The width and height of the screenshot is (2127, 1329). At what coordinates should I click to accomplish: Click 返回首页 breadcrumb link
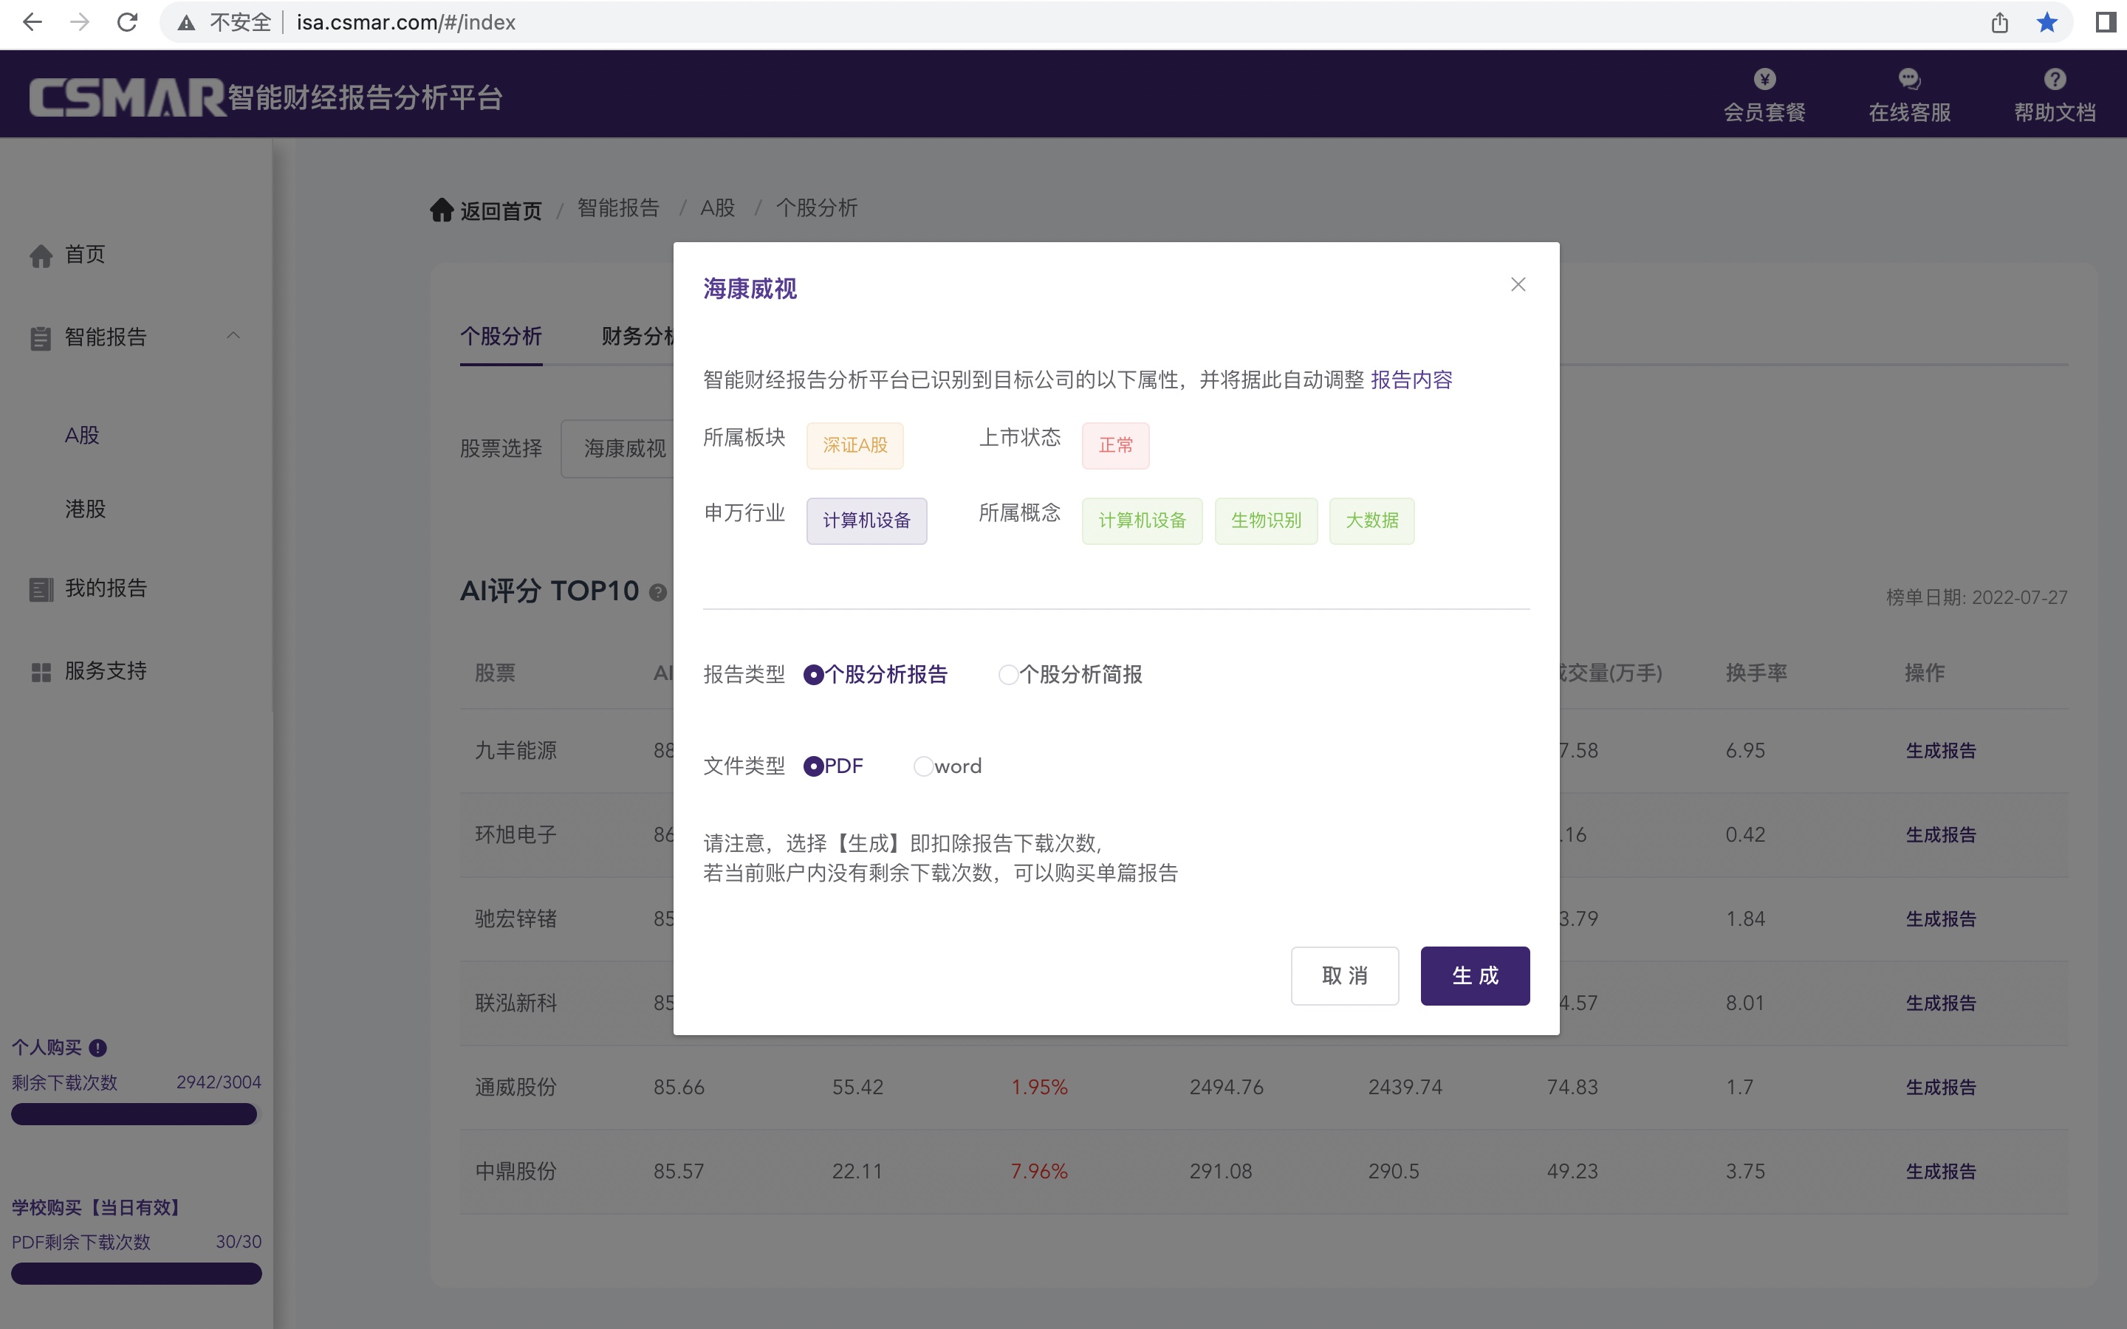[x=501, y=211]
